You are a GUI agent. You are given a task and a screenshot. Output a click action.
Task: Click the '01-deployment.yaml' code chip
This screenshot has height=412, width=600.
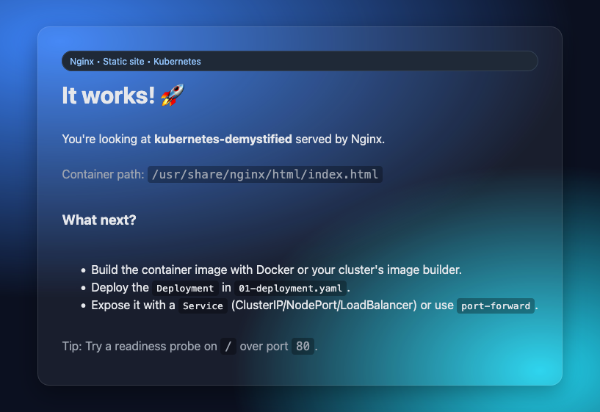pyautogui.click(x=290, y=288)
